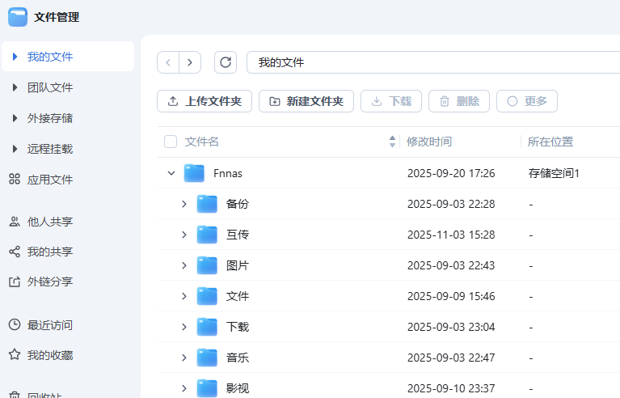This screenshot has height=398, width=620.
Task: Select 我的文件 in the sidebar
Action: pos(68,57)
